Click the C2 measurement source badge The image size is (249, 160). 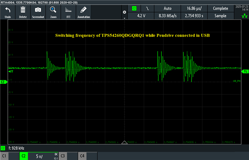tap(3, 148)
